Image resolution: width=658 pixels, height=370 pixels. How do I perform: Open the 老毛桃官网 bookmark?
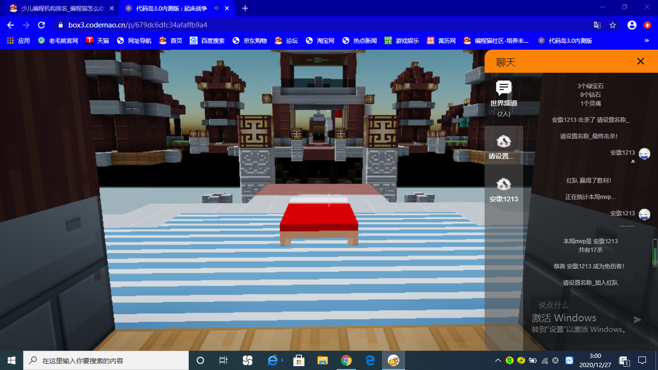coord(58,41)
